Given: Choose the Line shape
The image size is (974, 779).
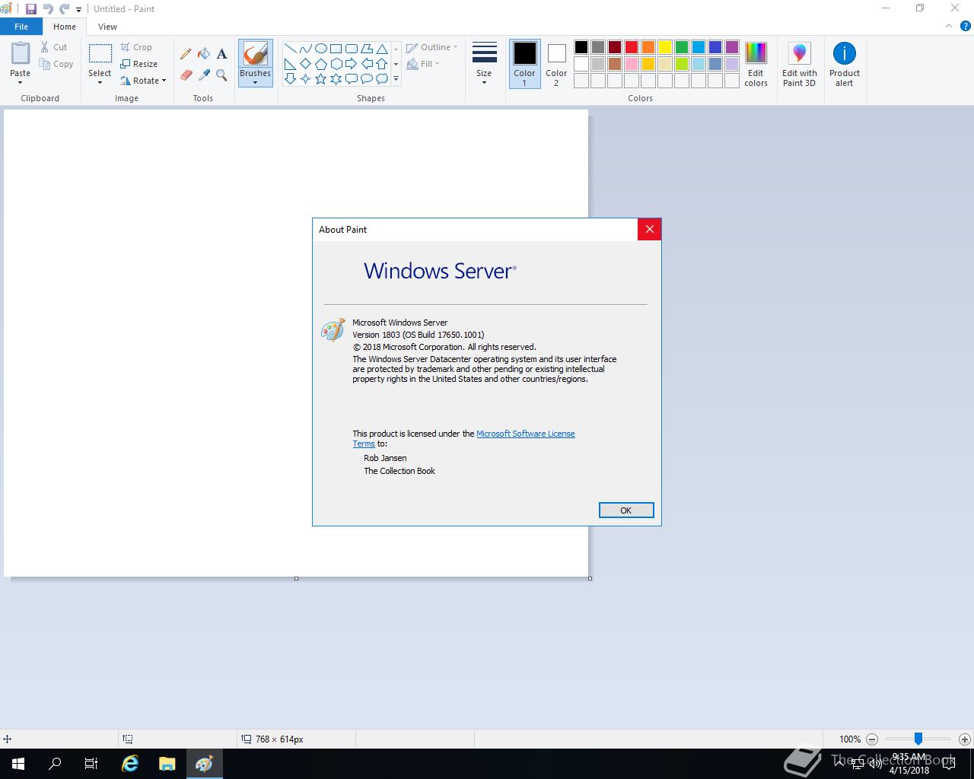Looking at the screenshot, I should click(290, 48).
